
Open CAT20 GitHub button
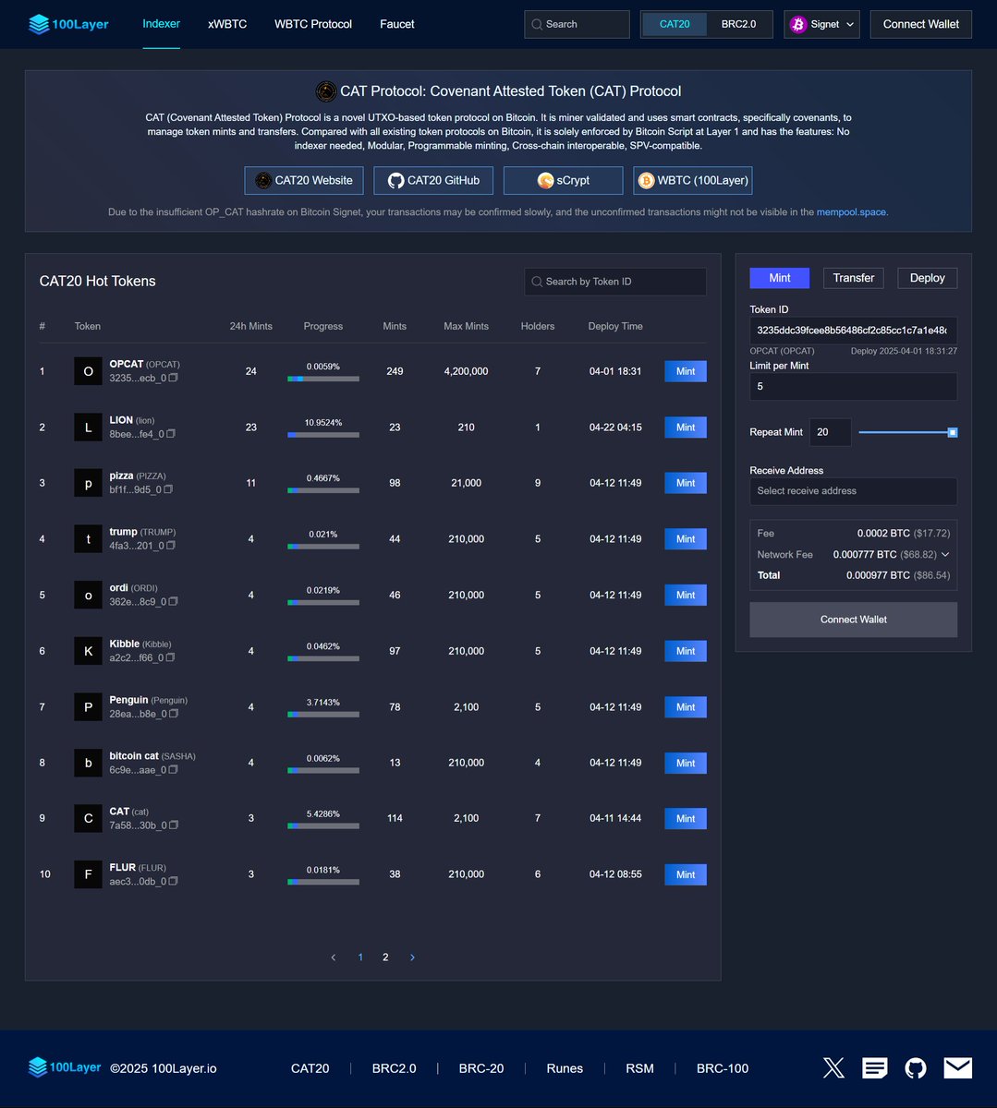tap(433, 180)
